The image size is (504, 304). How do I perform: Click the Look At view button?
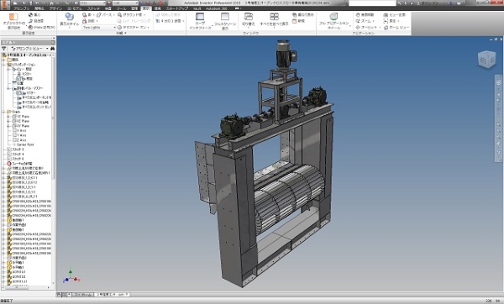[x=395, y=15]
